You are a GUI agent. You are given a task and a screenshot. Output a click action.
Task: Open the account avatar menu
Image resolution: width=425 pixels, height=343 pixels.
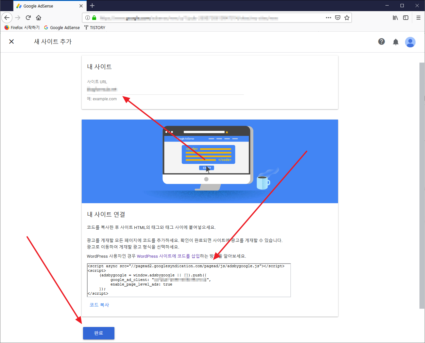click(410, 42)
